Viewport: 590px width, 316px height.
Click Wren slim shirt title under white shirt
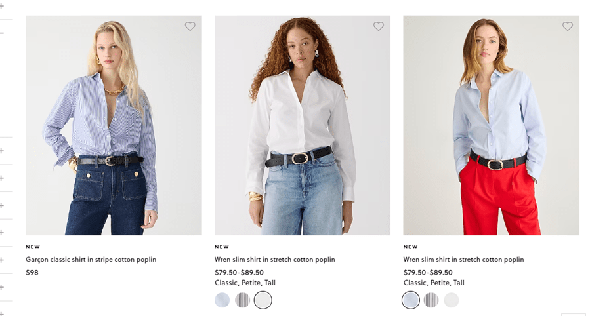point(274,260)
